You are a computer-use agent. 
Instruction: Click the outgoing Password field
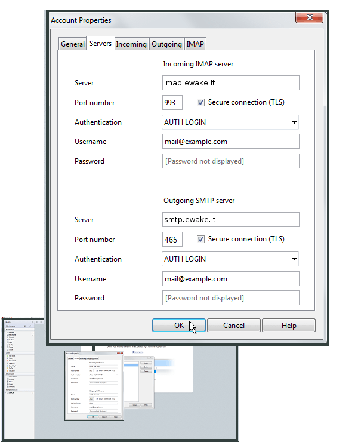point(231,298)
